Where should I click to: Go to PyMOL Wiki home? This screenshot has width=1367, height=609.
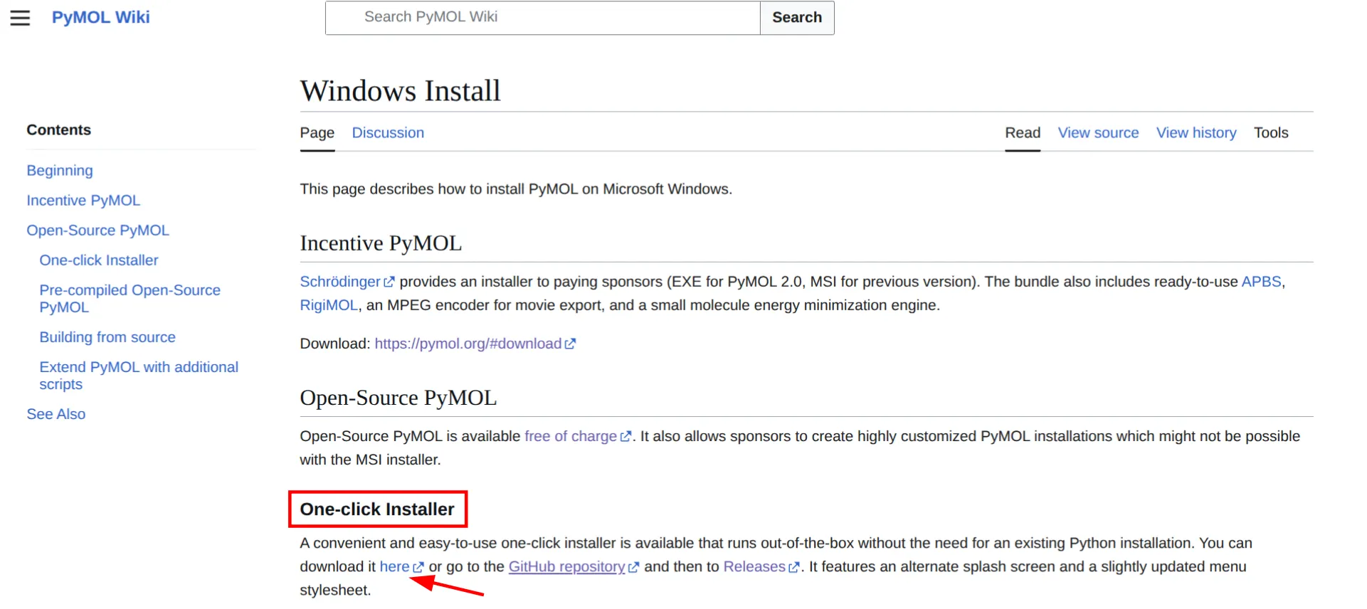click(100, 17)
